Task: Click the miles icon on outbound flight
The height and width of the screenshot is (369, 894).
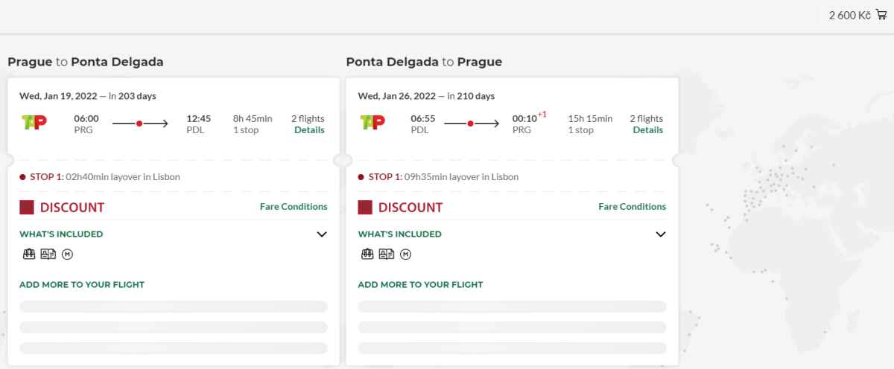Action: tap(67, 254)
